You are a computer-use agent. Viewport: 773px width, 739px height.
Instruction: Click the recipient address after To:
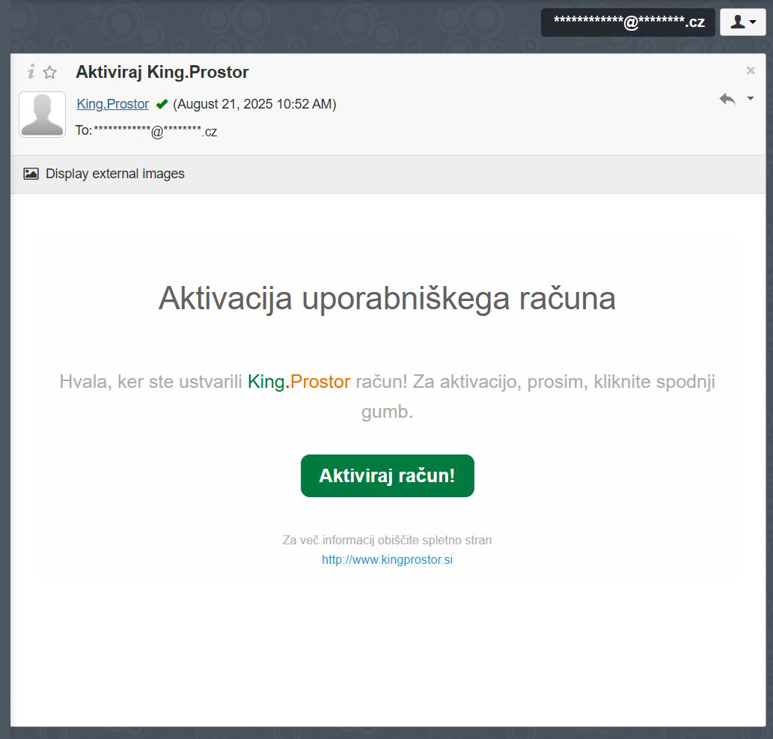click(156, 131)
